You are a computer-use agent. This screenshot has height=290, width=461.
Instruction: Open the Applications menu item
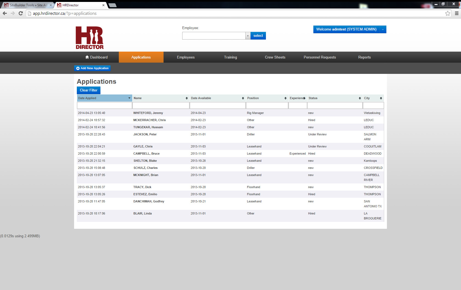coord(141,57)
